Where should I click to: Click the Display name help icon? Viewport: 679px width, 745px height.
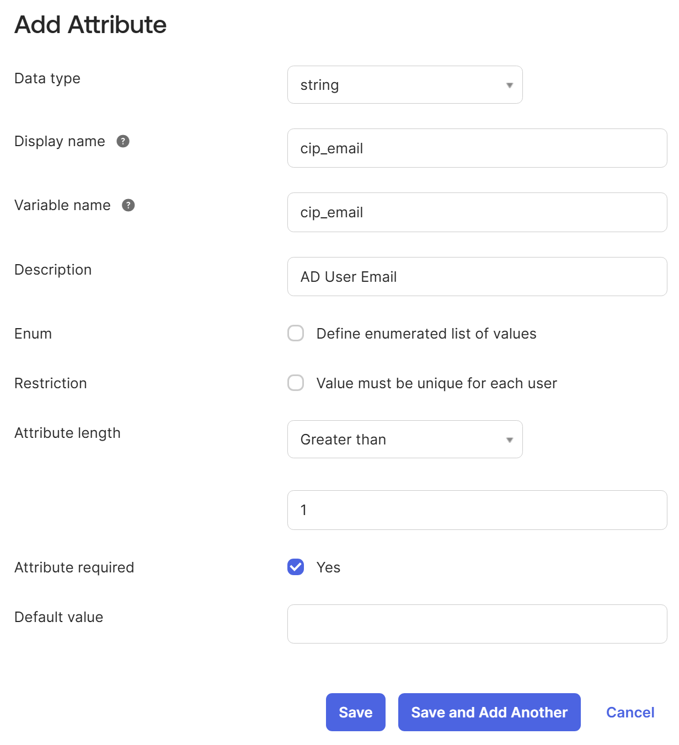[x=122, y=141]
